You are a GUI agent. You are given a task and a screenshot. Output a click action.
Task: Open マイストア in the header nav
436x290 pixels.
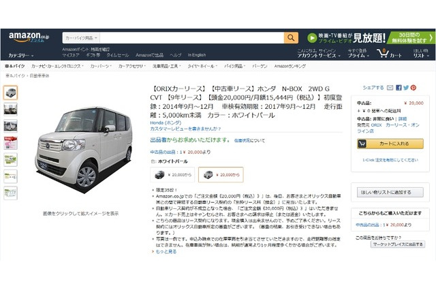[x=71, y=55]
